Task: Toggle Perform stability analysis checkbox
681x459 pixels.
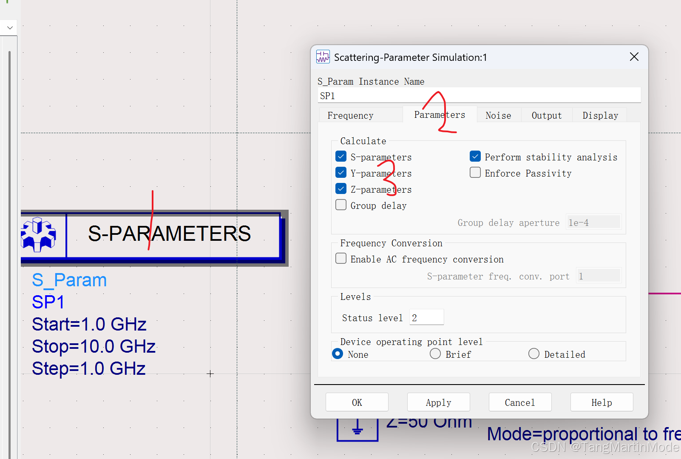Action: coord(475,157)
